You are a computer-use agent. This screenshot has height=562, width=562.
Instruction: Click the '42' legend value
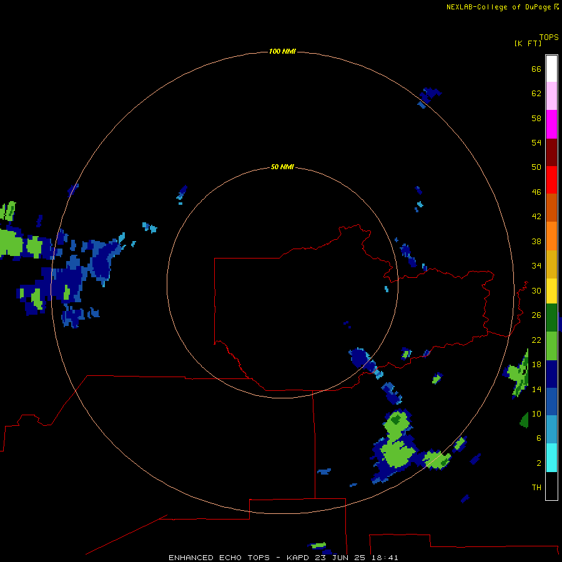click(x=536, y=216)
